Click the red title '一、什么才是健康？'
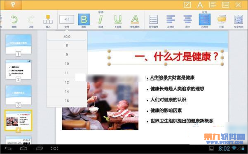Screen dimensions: 248x154 (x=176, y=57)
